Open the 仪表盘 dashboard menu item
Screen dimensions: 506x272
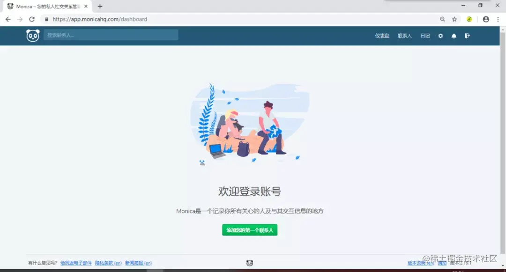pos(382,36)
